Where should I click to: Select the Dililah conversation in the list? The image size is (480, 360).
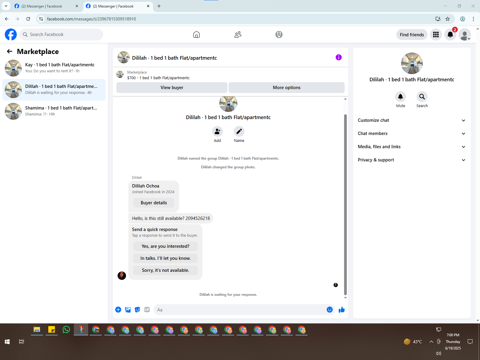click(x=54, y=90)
